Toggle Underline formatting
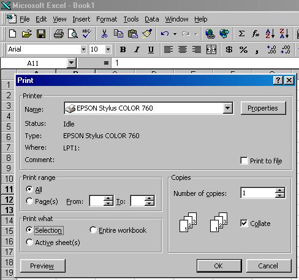Image resolution: width=299 pixels, height=280 pixels. (x=151, y=50)
